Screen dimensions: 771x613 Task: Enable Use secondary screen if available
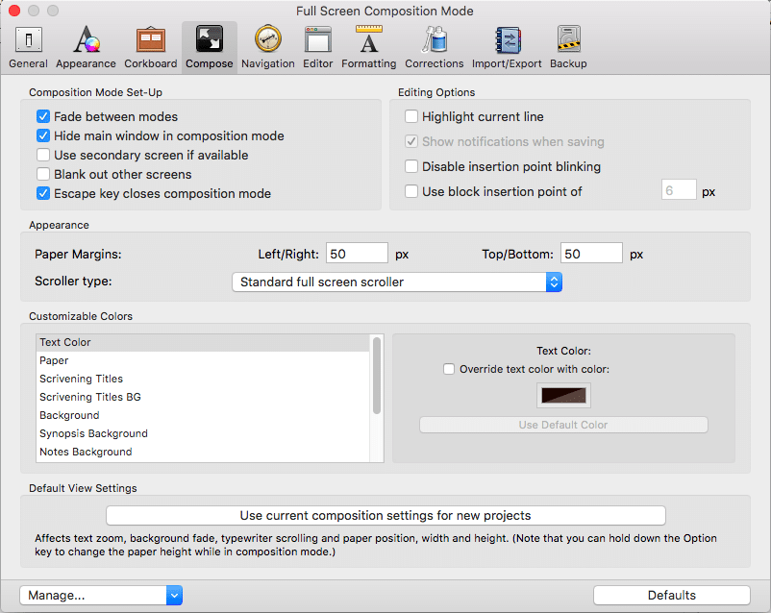(43, 155)
